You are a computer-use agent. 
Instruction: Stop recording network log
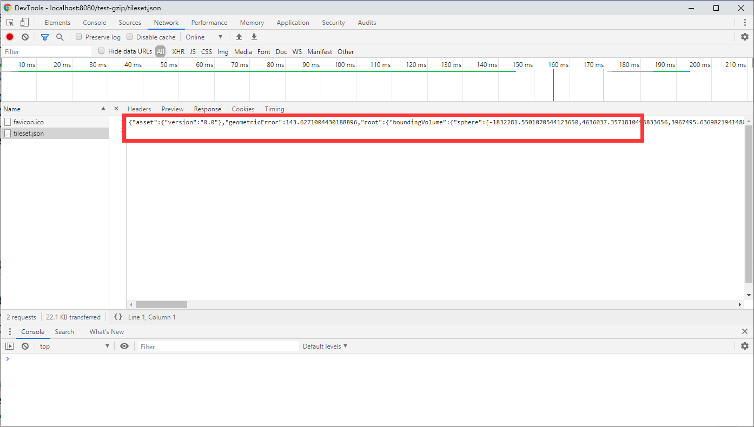tap(9, 37)
